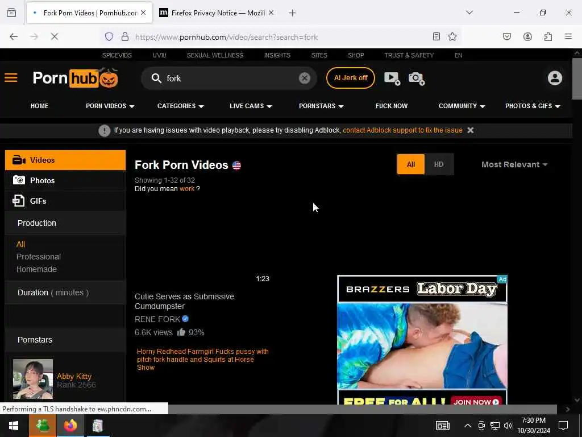Viewport: 582px width, 437px height.
Task: Select the All quality filter button
Action: point(410,164)
